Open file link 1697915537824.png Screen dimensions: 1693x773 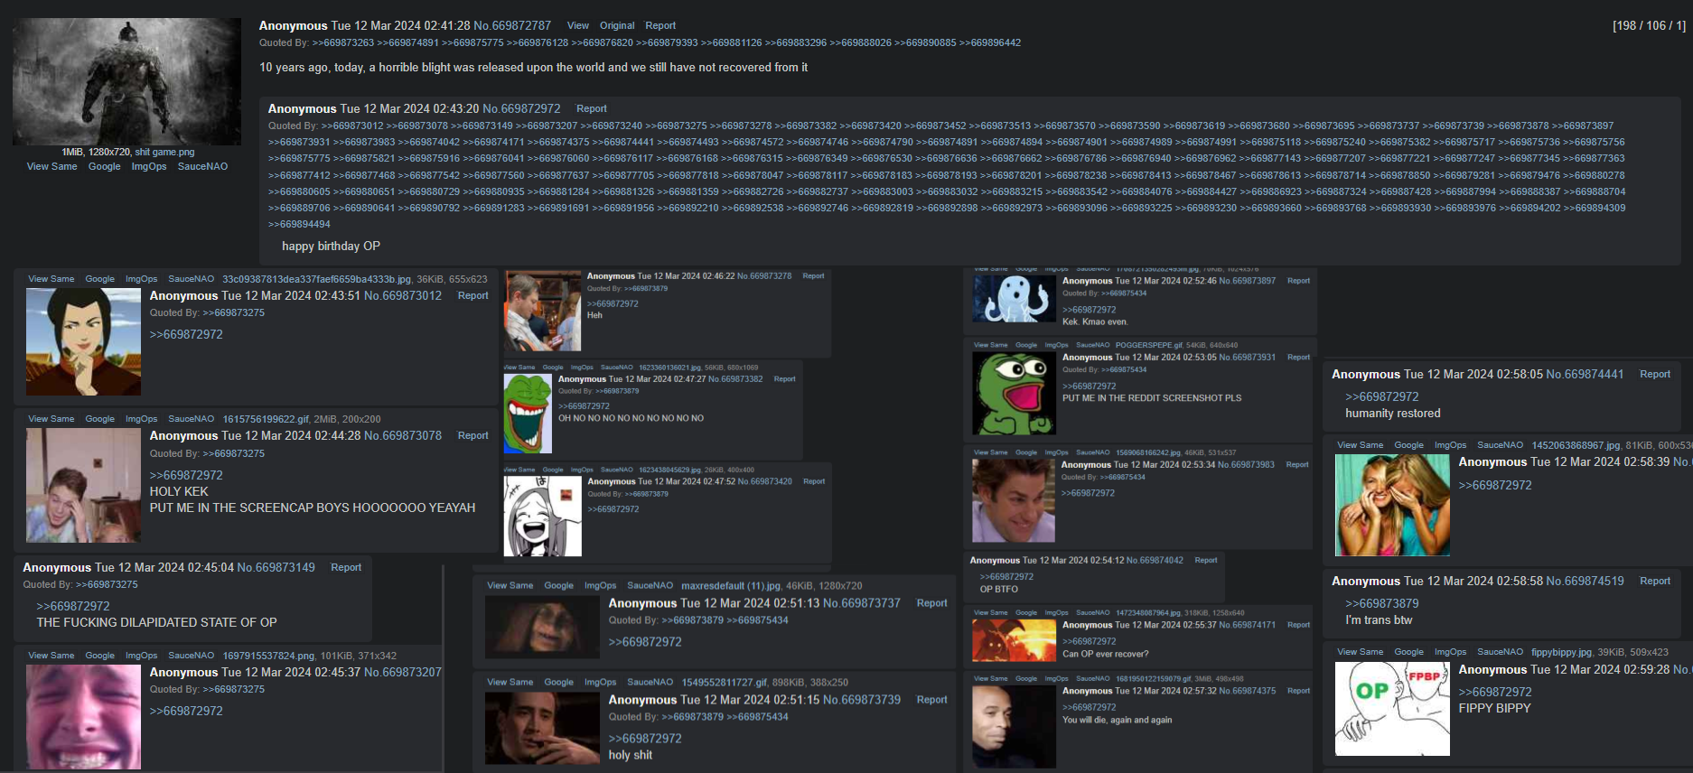(x=268, y=656)
